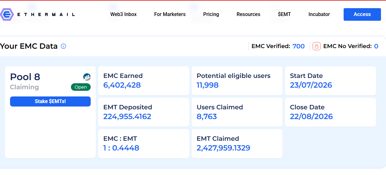The width and height of the screenshot is (386, 175).
Task: Click the EMC Earned label
Action: click(123, 76)
